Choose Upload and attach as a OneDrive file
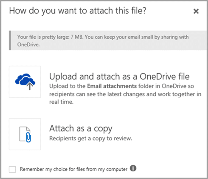Image resolution: width=208 pixels, height=179 pixels. click(x=119, y=77)
